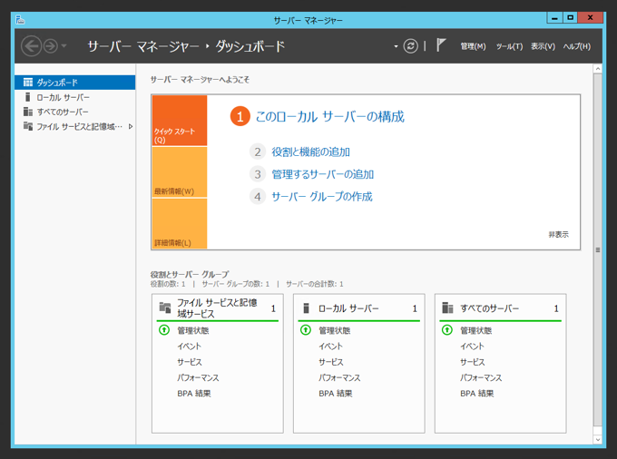Open the ファイル サービスと記憶域サービス tile header
This screenshot has height=459, width=617.
(x=217, y=308)
